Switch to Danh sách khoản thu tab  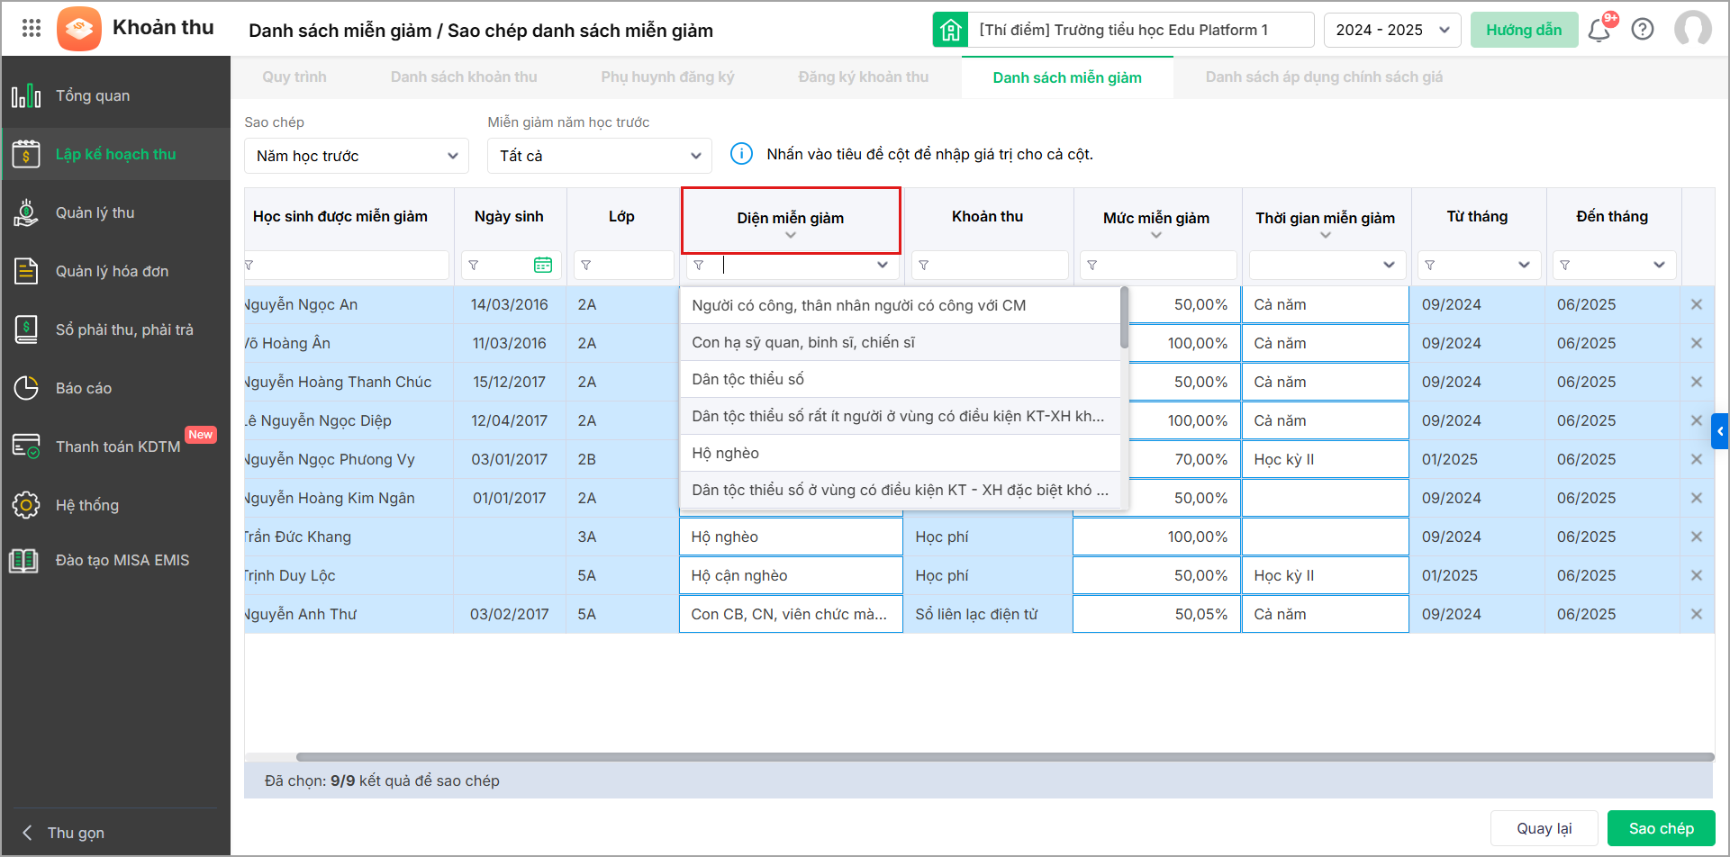(x=464, y=77)
